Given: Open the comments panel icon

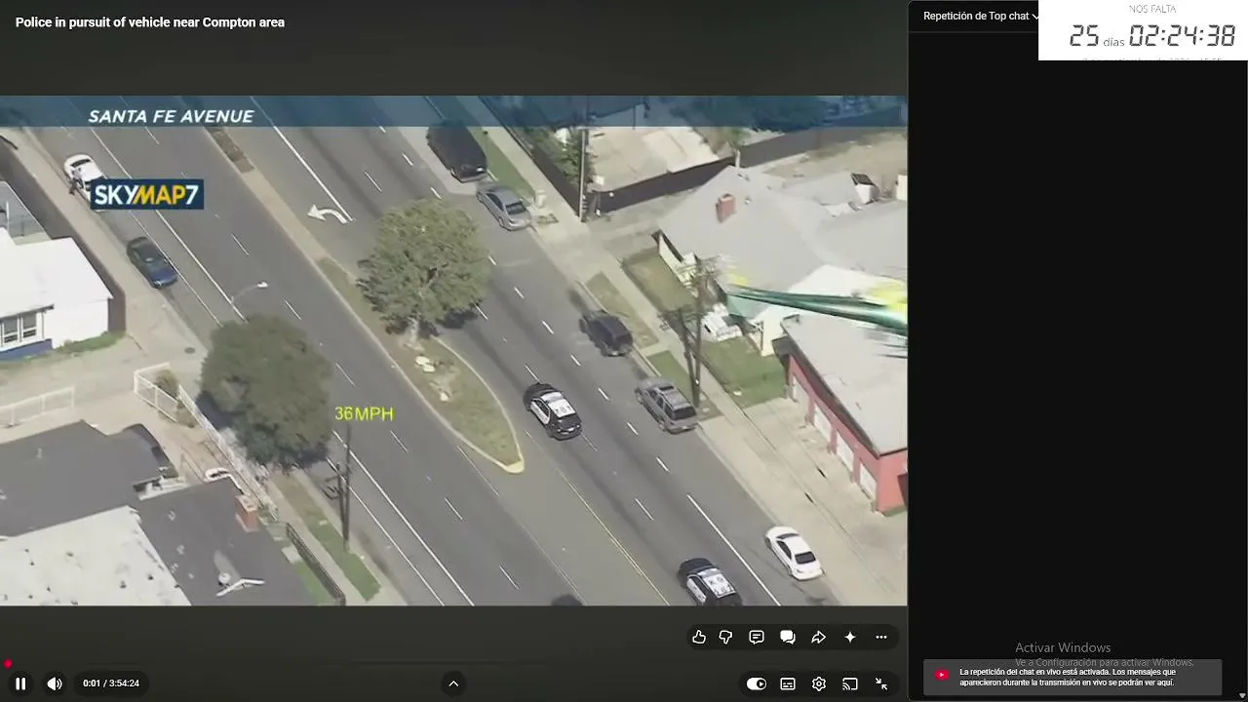Looking at the screenshot, I should tap(757, 637).
